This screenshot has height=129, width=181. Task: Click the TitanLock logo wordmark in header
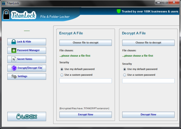[x=23, y=15]
